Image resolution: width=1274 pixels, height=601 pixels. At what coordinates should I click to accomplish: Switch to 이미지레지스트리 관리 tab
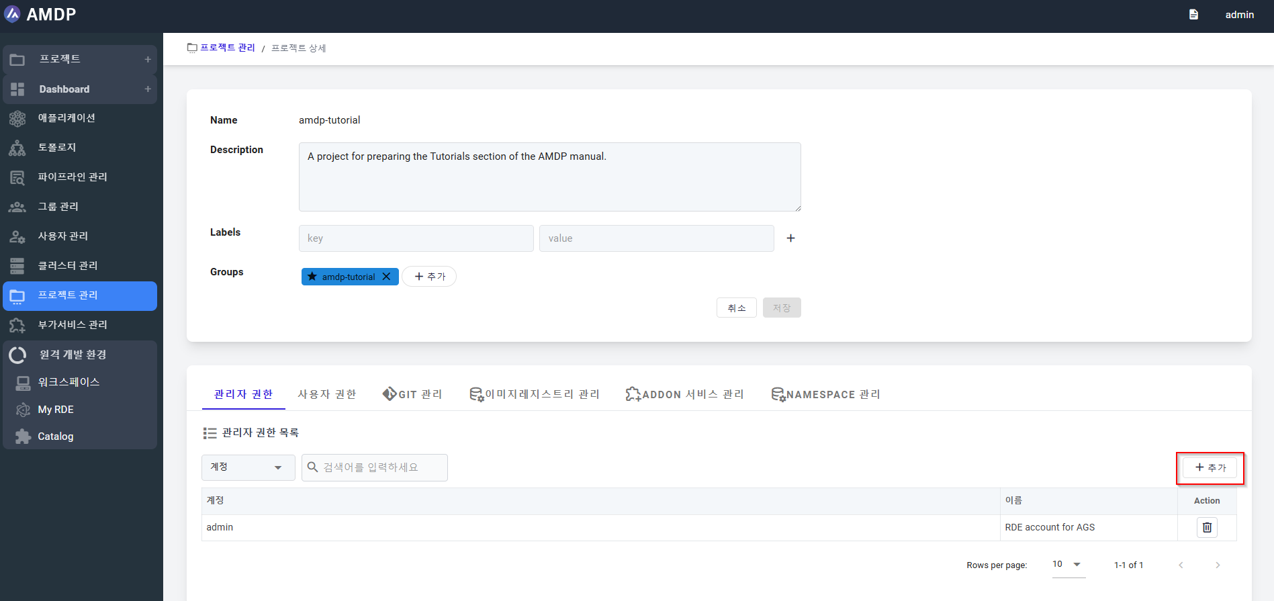(x=534, y=394)
